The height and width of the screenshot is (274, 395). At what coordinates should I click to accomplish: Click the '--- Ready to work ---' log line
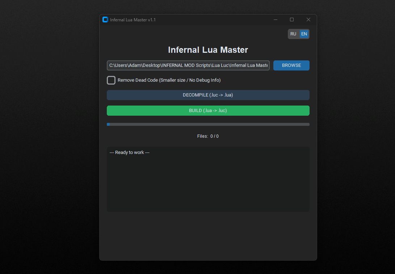pos(130,153)
